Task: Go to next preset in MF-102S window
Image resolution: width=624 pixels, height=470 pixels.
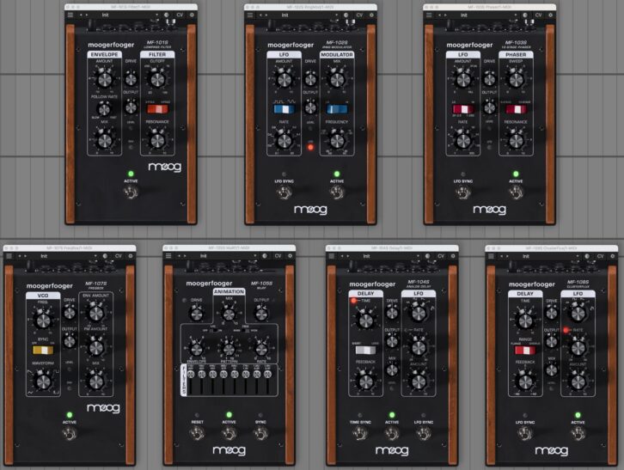Action: tap(266, 15)
